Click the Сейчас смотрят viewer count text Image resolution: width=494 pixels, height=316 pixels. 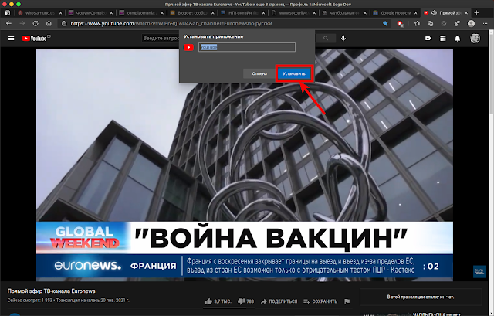(30, 301)
